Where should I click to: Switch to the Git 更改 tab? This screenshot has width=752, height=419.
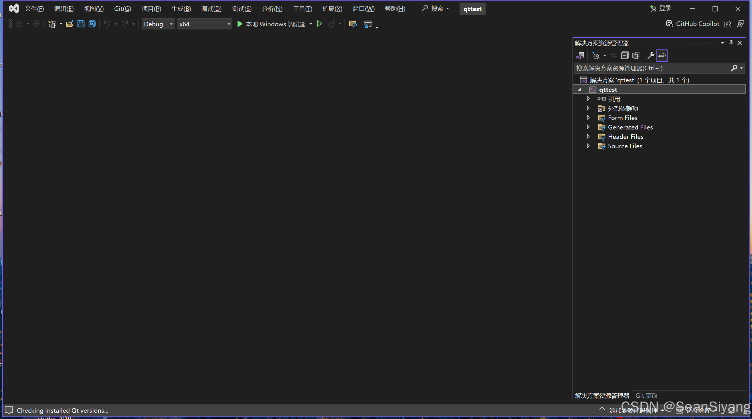coord(646,395)
